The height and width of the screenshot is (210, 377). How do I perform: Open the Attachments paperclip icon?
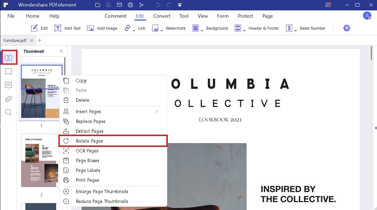pyautogui.click(x=8, y=99)
